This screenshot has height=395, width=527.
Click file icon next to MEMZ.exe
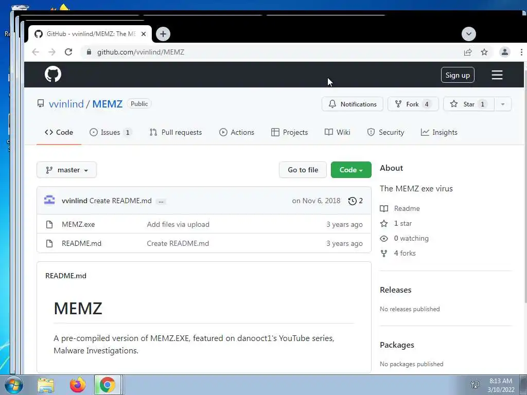(x=49, y=224)
